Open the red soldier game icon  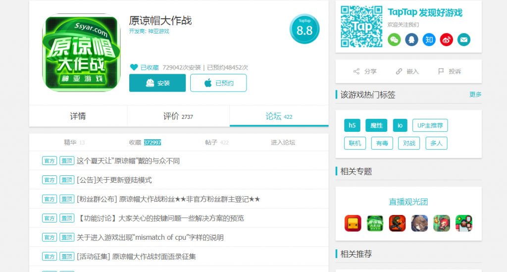[x=397, y=223]
